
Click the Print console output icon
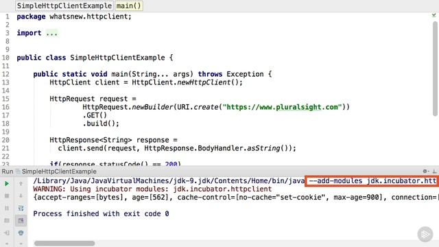(21, 233)
